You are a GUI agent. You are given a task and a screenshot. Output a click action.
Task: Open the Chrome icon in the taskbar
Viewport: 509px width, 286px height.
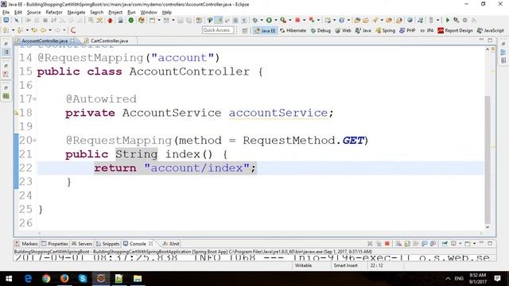coord(46,279)
